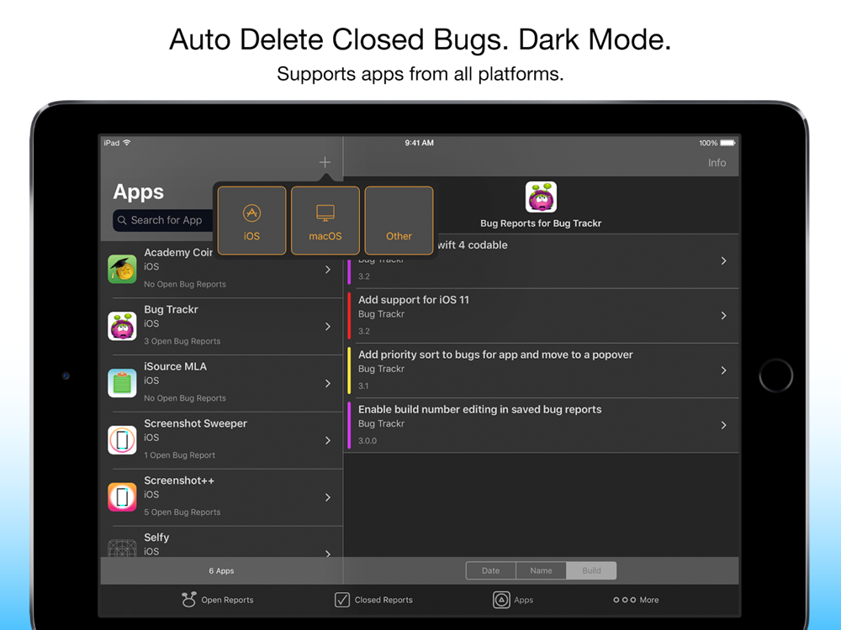The width and height of the screenshot is (841, 630).
Task: Click version '3.0.0' label
Action: 368,441
